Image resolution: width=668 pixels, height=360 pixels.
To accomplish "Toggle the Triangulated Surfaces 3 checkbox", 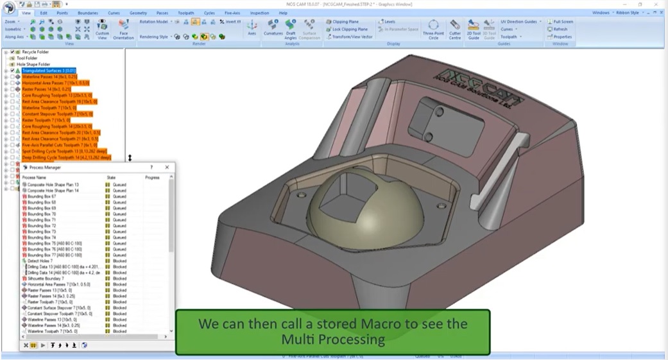I will click(x=12, y=71).
